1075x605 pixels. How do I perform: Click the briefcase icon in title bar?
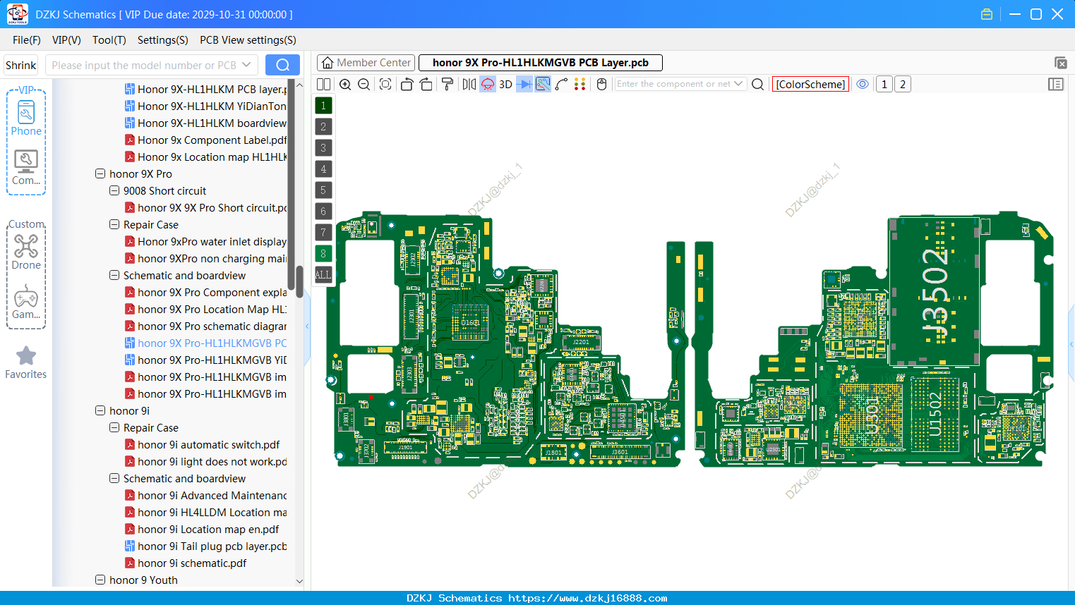(x=987, y=14)
